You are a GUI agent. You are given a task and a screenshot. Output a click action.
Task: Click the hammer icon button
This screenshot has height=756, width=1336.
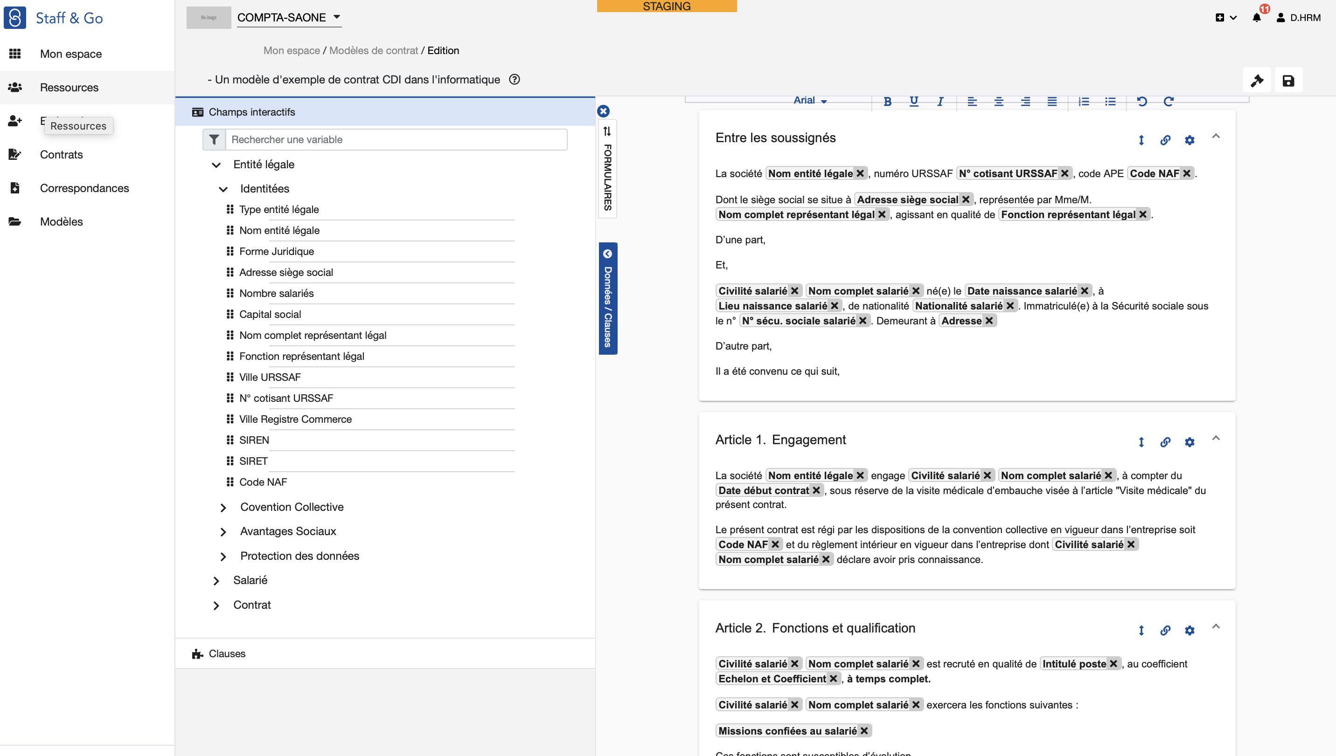[1257, 81]
